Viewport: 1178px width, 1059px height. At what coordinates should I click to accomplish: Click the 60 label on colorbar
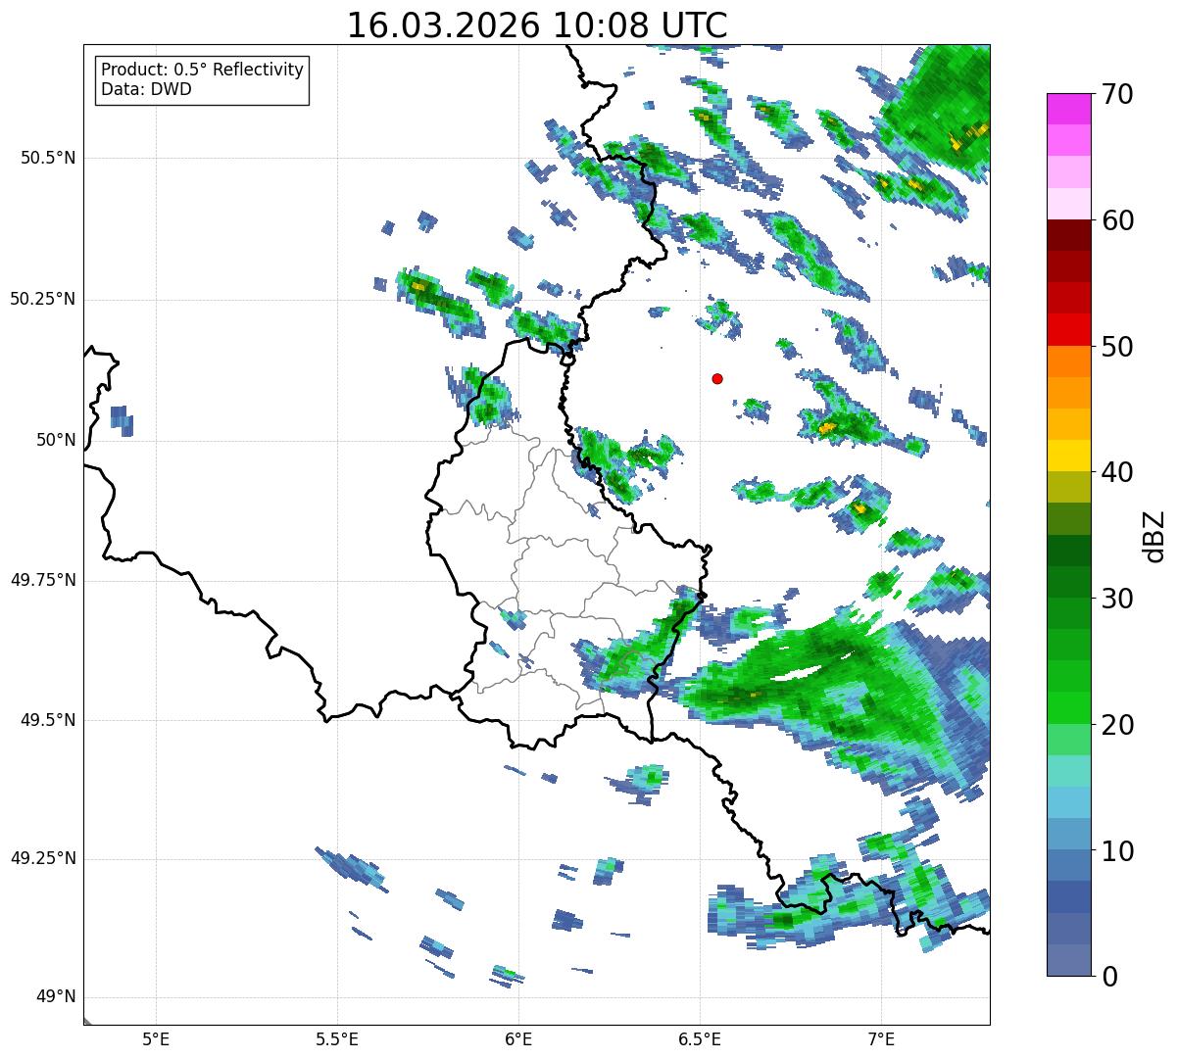1118,220
